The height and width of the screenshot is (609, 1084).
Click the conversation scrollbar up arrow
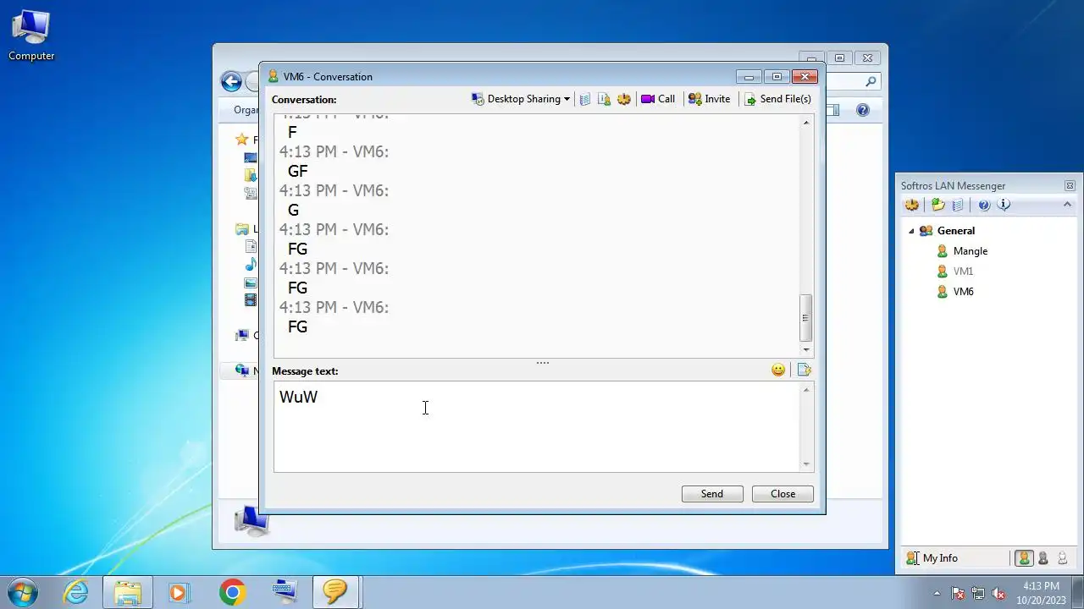[806, 123]
